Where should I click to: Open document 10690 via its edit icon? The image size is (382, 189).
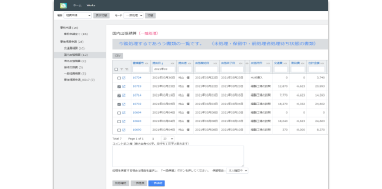(124, 130)
